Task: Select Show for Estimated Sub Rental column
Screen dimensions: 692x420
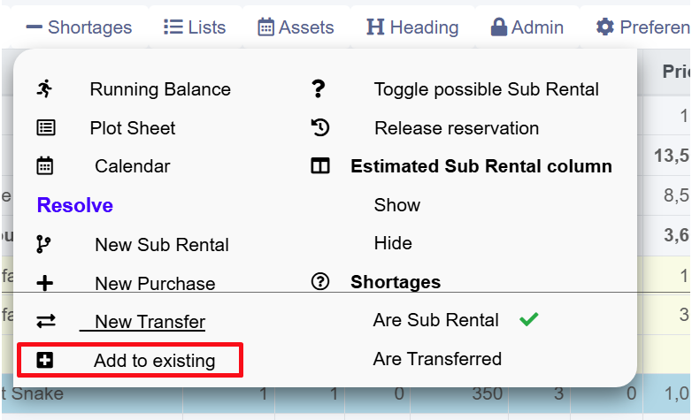Action: point(397,205)
